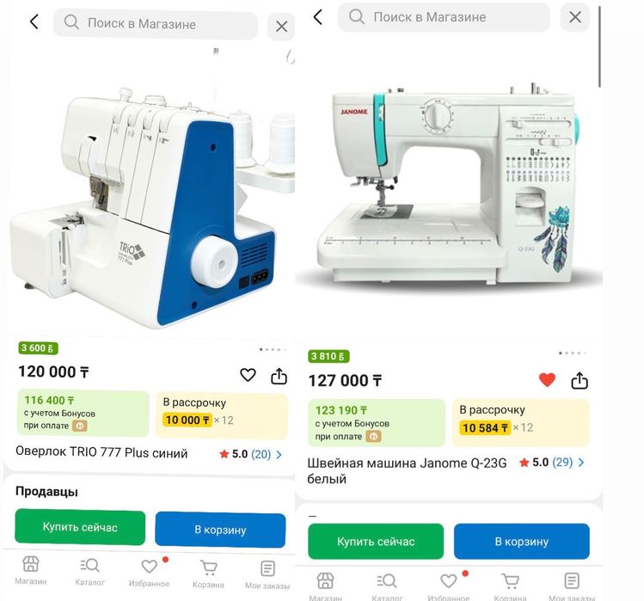Select image carousel dots under the overlock photo
Screen dimensions: 644x601
(x=273, y=350)
